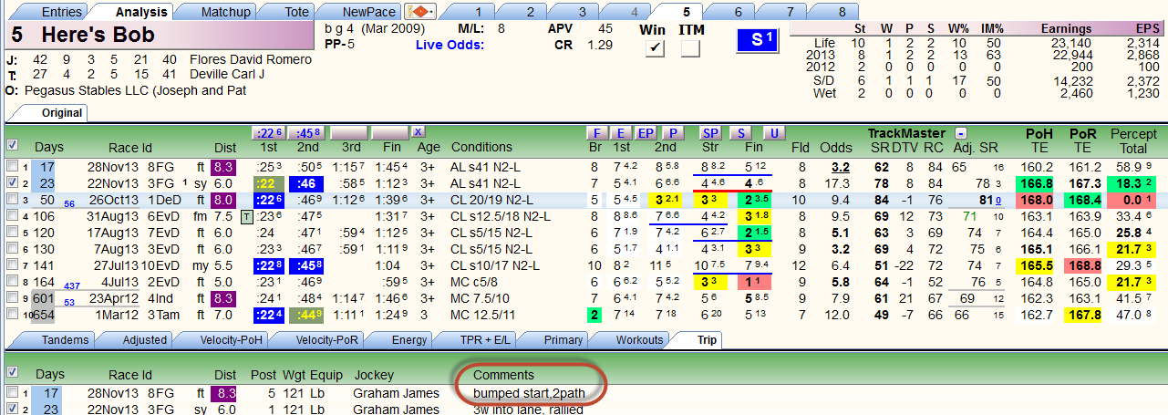This screenshot has height=415, width=1168.
Task: Click the blank button above 3rd column
Action: point(351,132)
